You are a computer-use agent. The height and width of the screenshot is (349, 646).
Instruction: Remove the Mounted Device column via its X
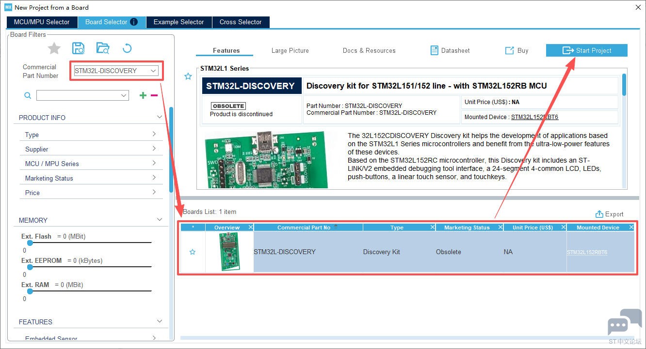pos(631,227)
